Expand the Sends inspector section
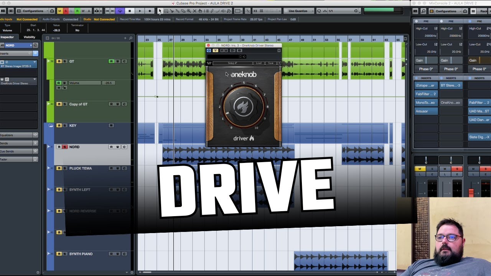Screen dimensions: 491x276 tap(19, 143)
